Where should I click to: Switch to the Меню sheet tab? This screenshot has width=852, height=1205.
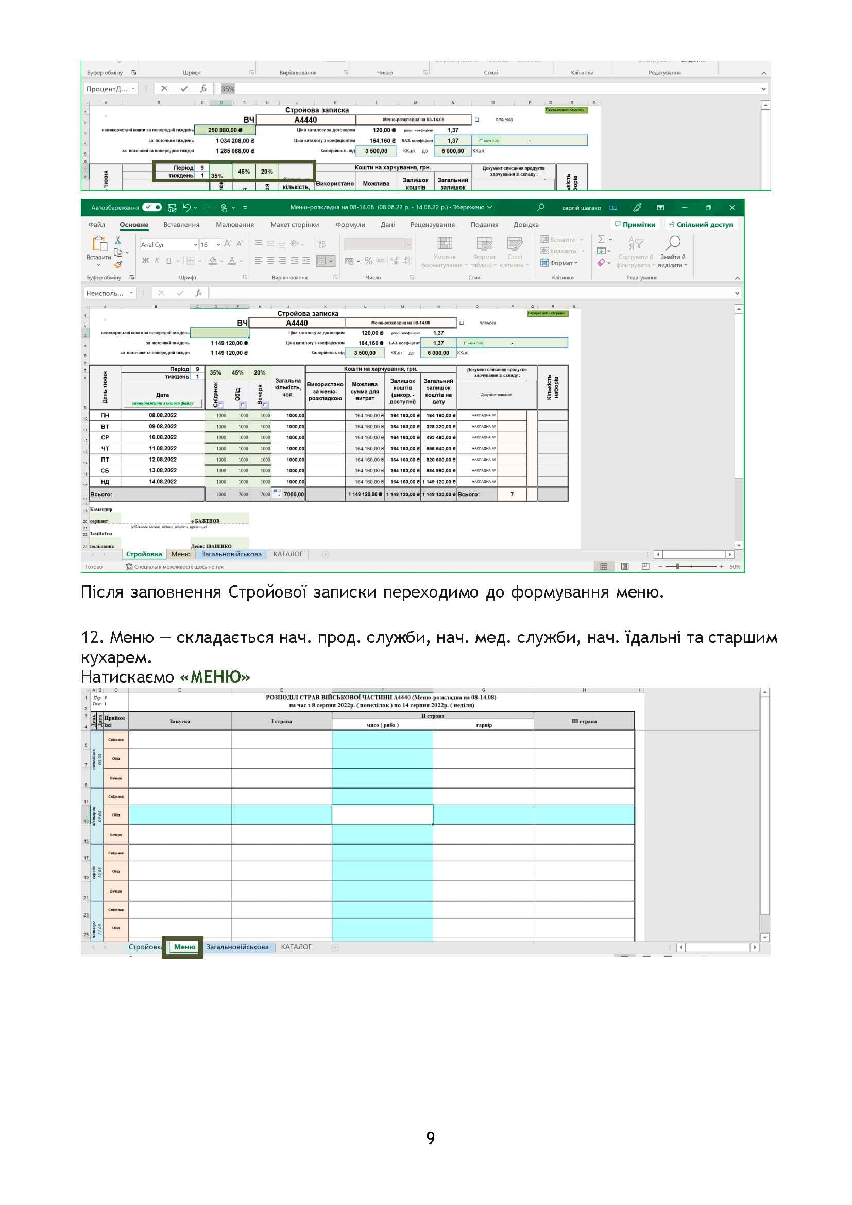(180, 554)
